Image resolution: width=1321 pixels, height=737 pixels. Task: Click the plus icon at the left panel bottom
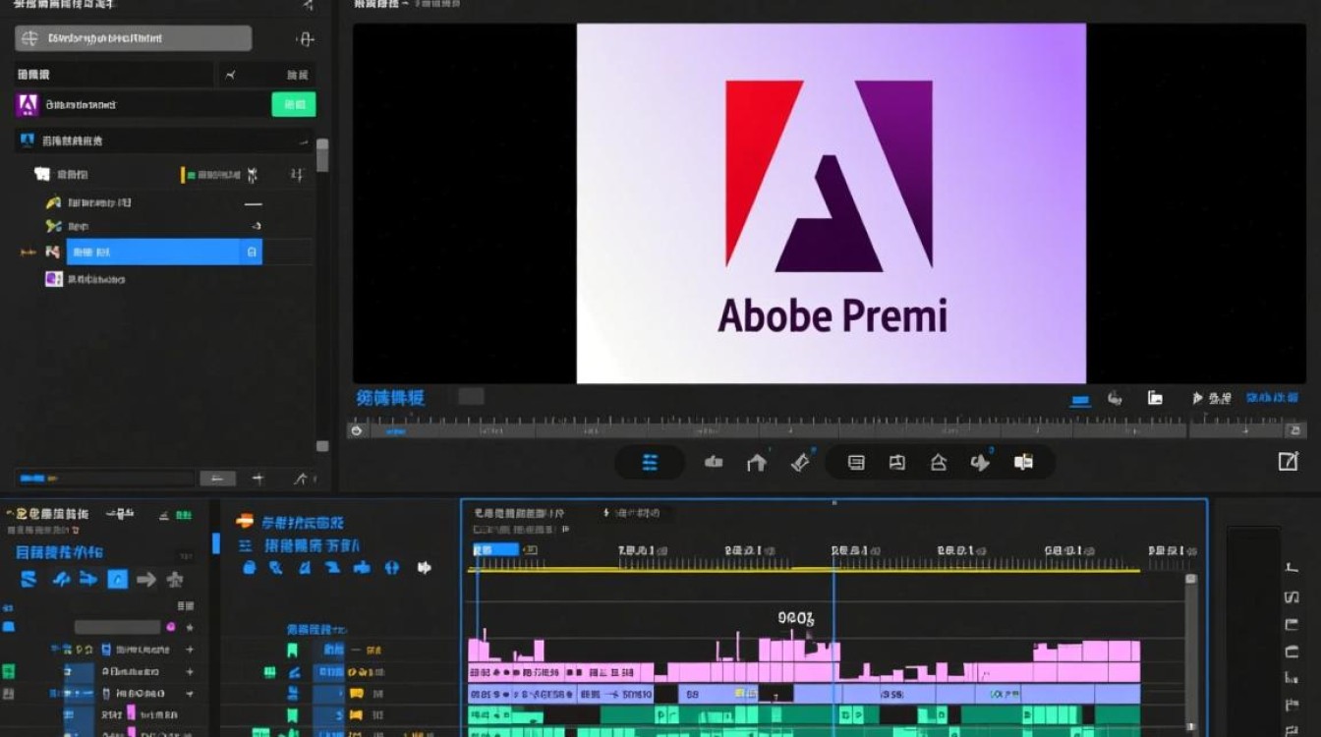258,479
